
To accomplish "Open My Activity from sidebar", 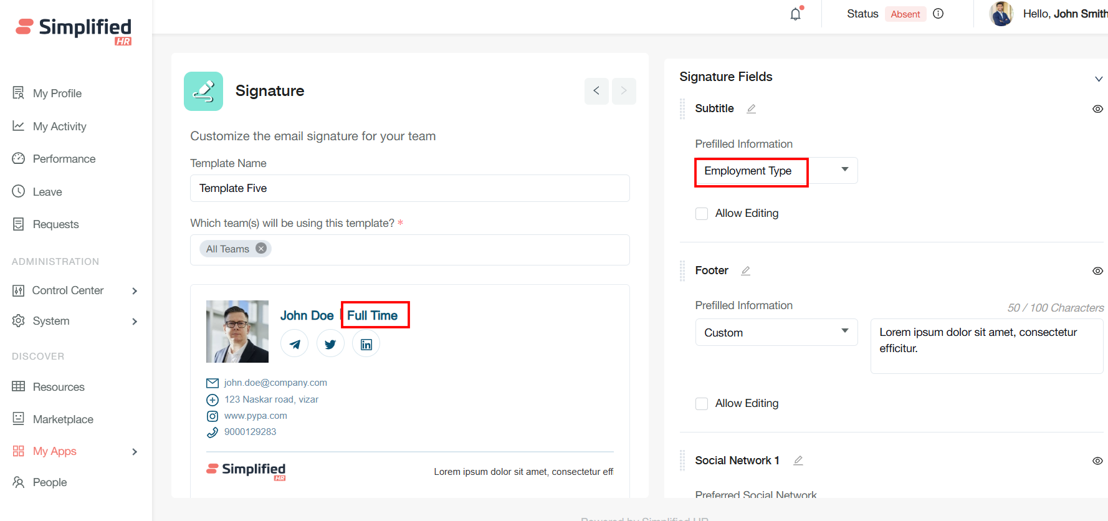I will point(59,127).
